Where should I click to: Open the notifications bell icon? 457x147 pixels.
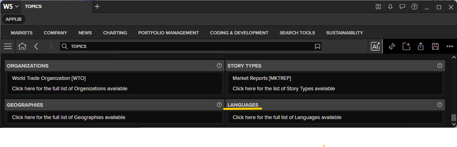pos(390,6)
